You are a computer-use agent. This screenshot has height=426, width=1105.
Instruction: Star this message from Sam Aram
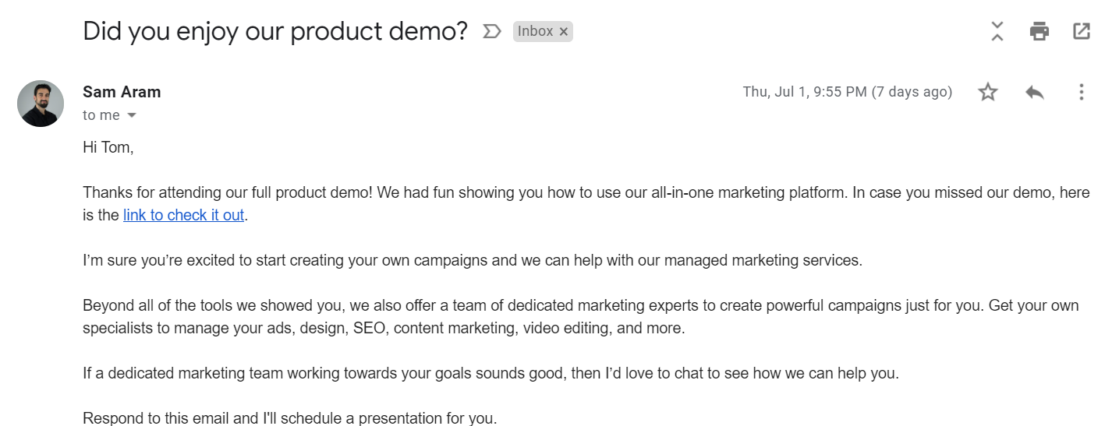tap(988, 92)
